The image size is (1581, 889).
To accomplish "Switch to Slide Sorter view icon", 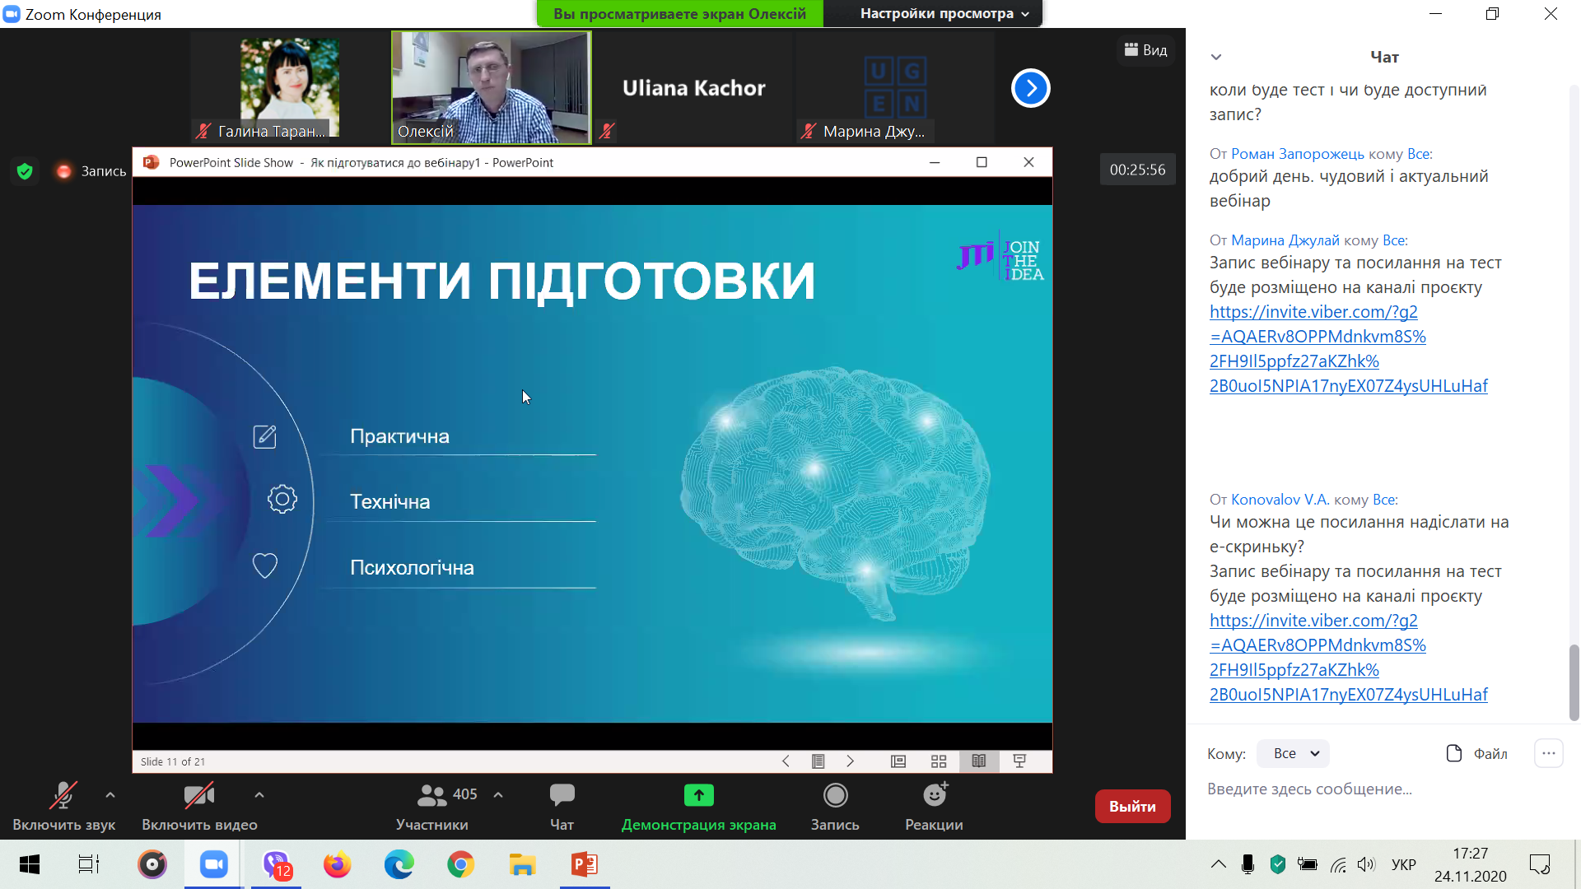I will (939, 761).
